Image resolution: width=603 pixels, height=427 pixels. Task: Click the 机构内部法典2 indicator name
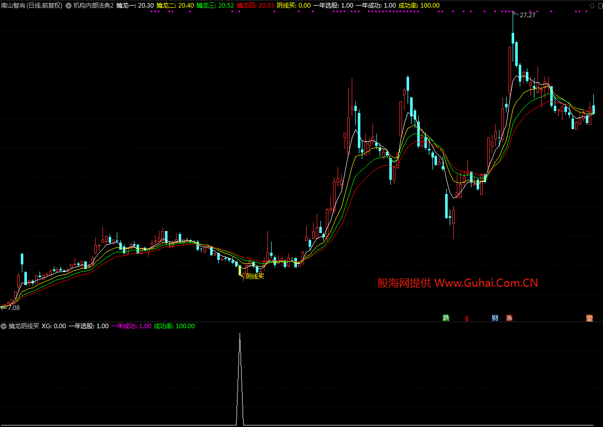[93, 6]
